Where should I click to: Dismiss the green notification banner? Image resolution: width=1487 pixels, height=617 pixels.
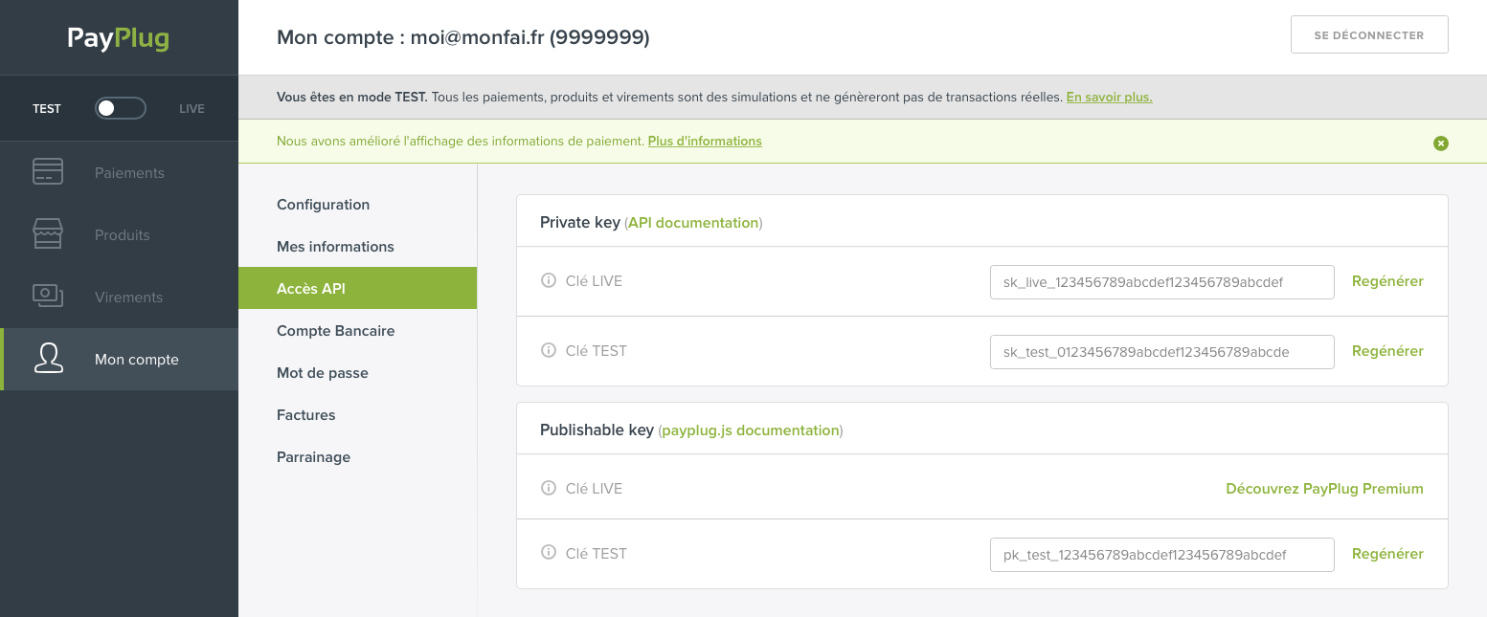point(1441,143)
